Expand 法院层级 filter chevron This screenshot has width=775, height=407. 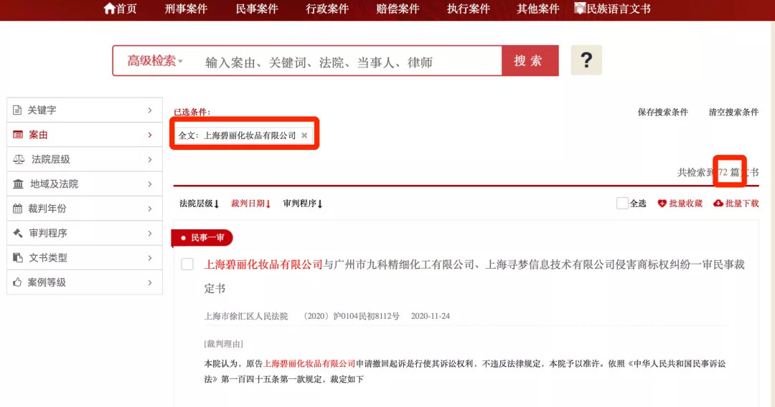[x=150, y=159]
